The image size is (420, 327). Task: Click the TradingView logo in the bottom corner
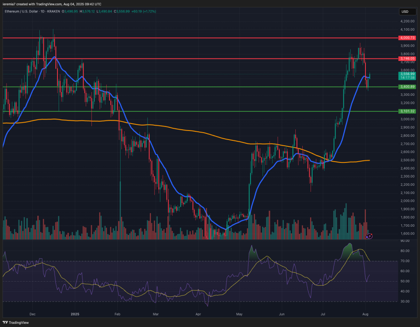pos(16,322)
